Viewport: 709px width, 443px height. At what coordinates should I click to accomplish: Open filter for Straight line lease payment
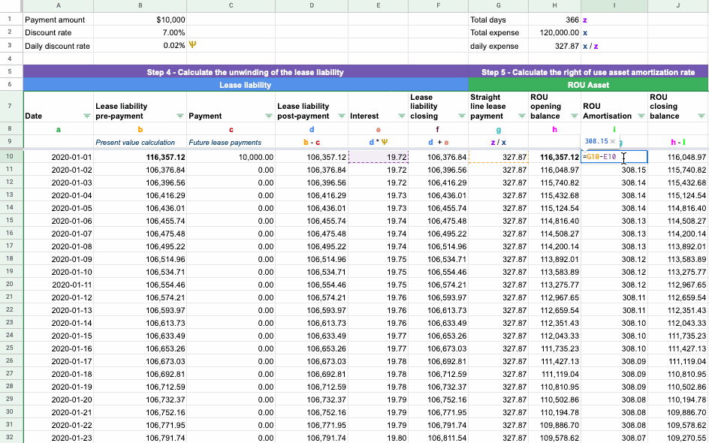tap(521, 116)
